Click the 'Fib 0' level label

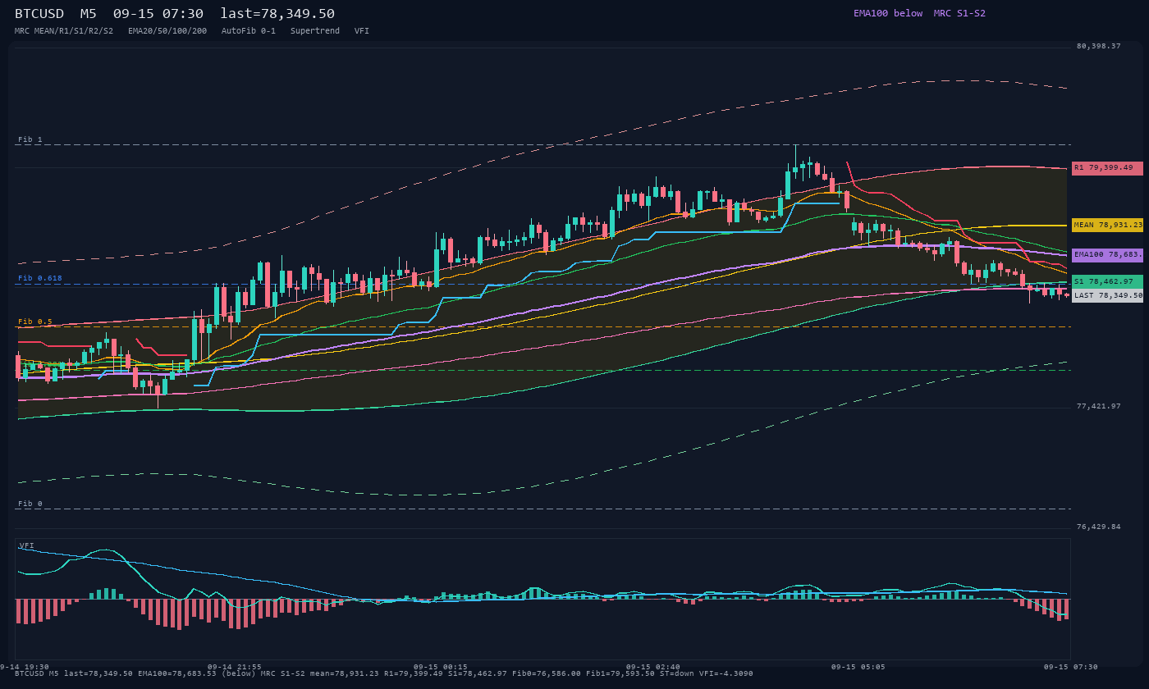(x=30, y=504)
